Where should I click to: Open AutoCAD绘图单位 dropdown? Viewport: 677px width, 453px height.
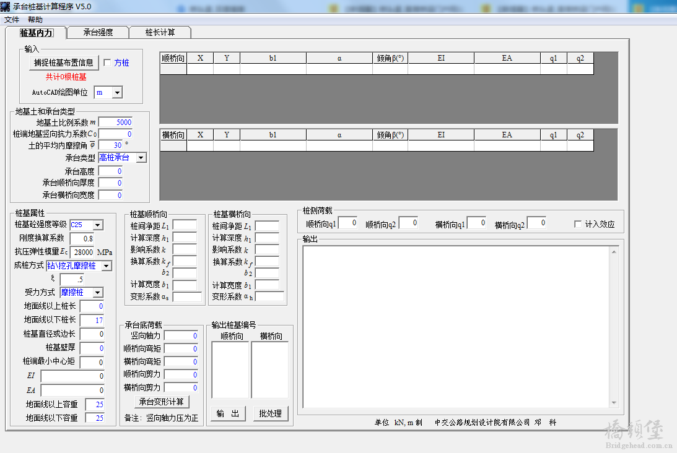pos(117,92)
